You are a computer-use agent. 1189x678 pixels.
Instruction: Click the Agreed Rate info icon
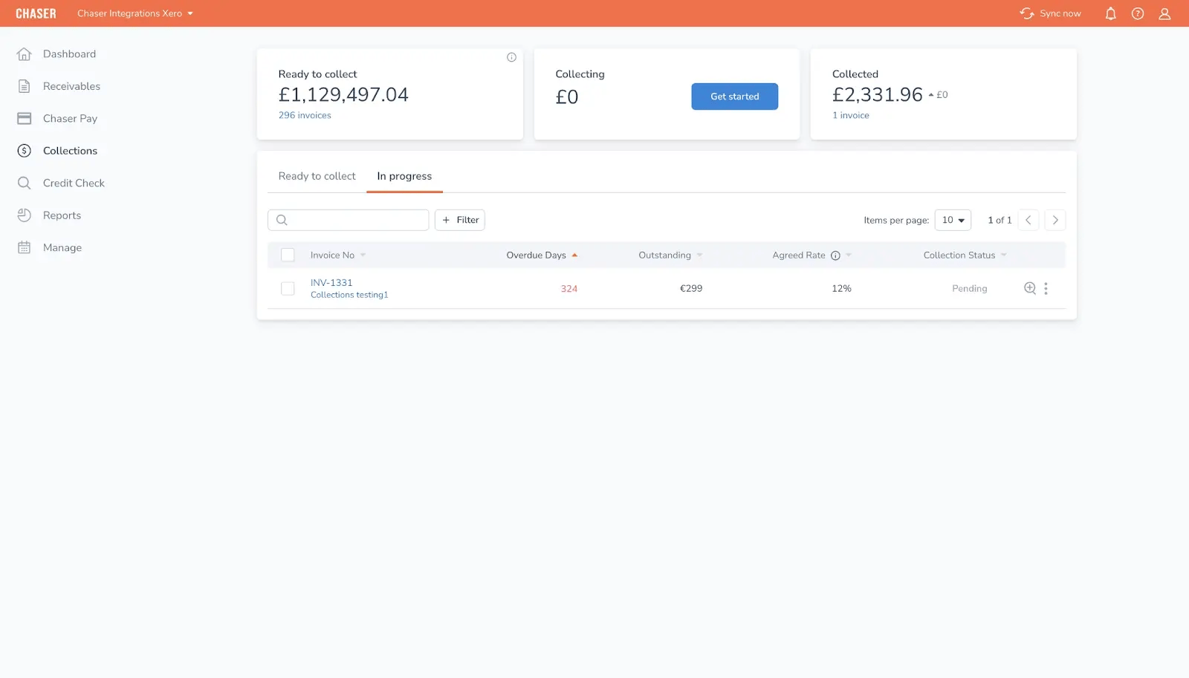click(x=835, y=255)
